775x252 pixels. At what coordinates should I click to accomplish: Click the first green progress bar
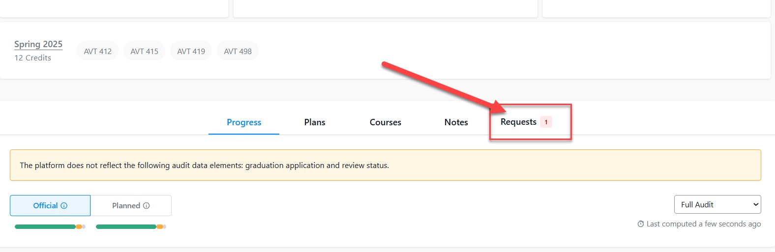45,227
